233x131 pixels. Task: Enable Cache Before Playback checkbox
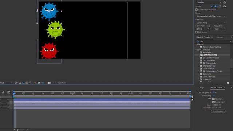click(x=197, y=10)
